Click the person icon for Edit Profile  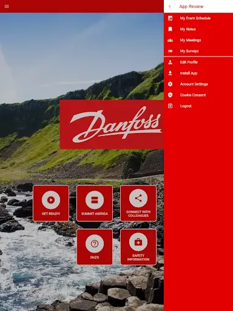[171, 62]
